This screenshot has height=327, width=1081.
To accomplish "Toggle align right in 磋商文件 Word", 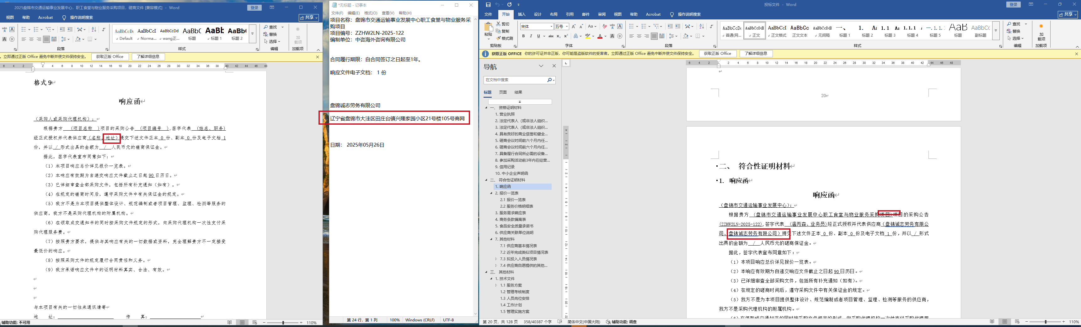I will pyautogui.click(x=39, y=39).
